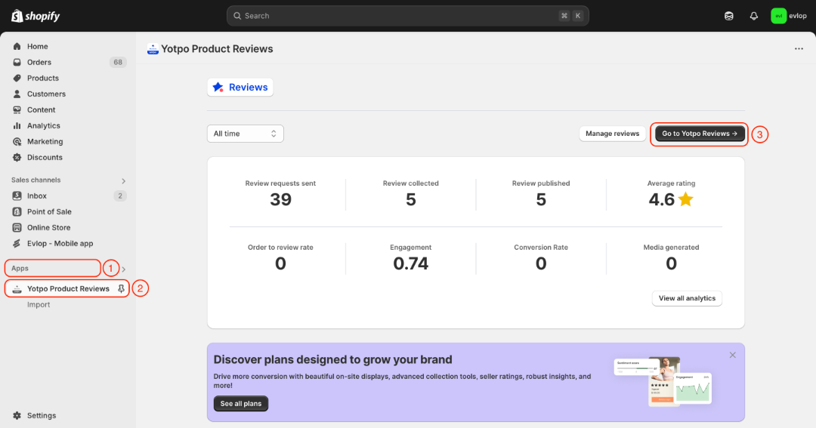Click the Apps section label
The height and width of the screenshot is (428, 816).
(20, 268)
